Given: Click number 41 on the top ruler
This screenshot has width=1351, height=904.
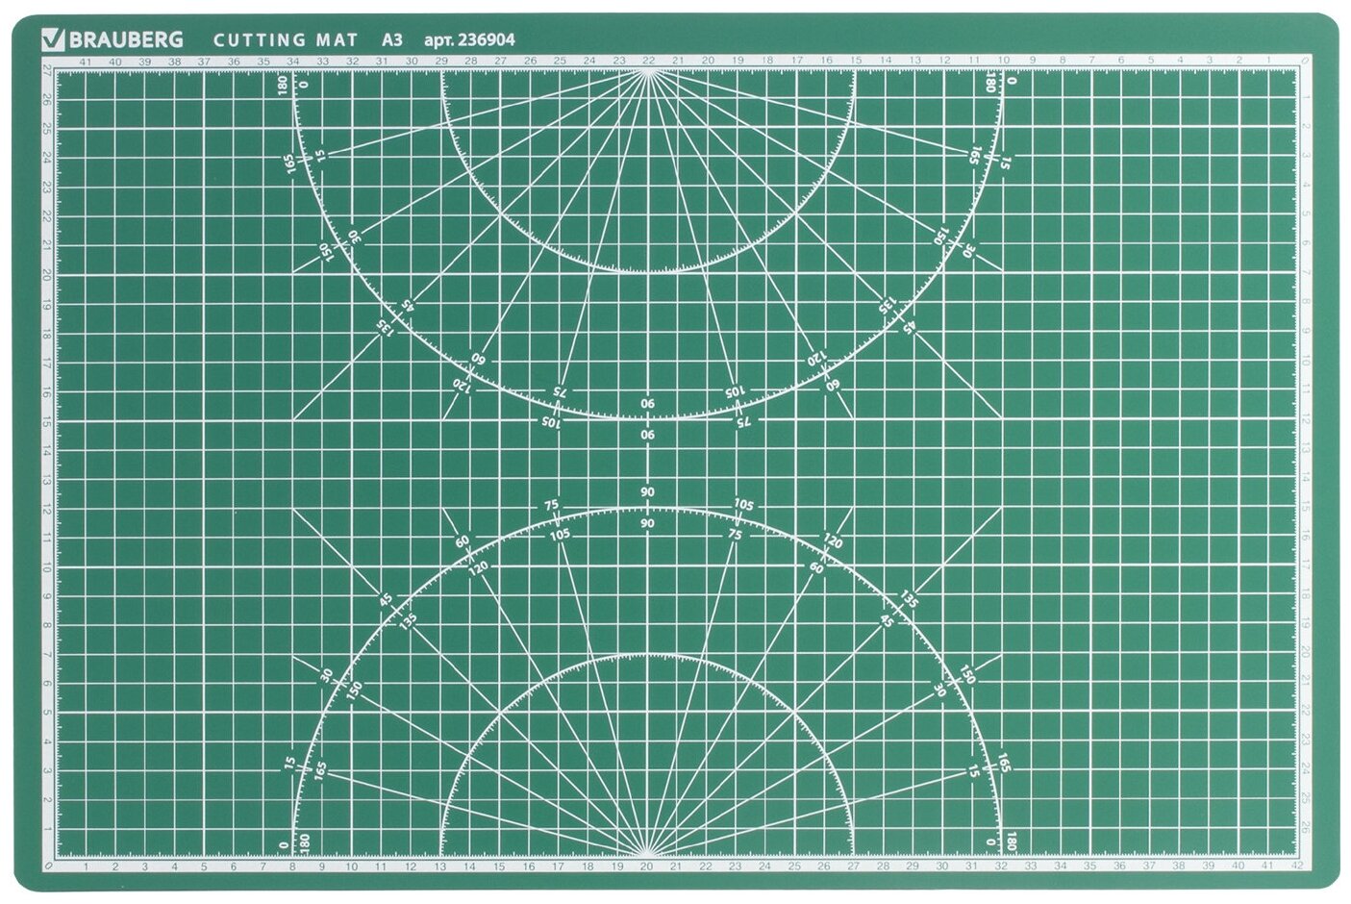Looking at the screenshot, I should pyautogui.click(x=85, y=61).
